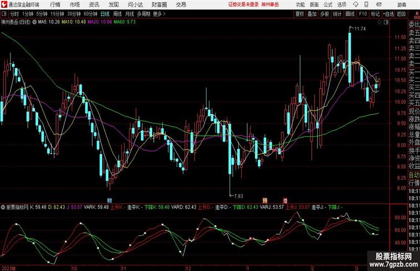
Task: Click the 财 info marker below candles
Action: pos(109,200)
